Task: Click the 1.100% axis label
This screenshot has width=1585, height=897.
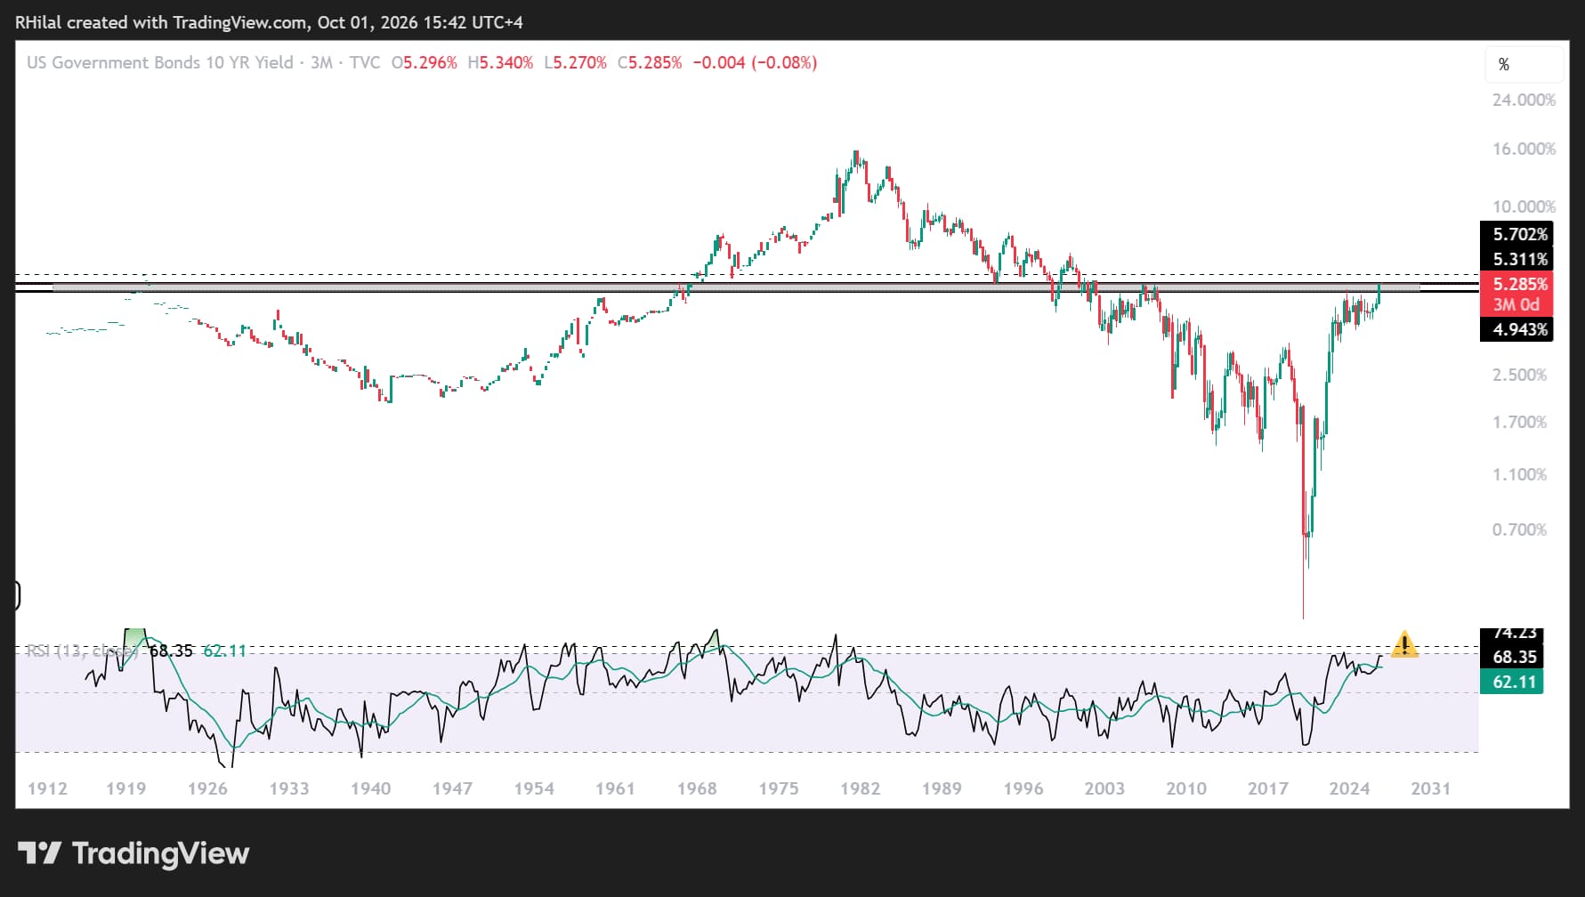Action: pyautogui.click(x=1519, y=474)
